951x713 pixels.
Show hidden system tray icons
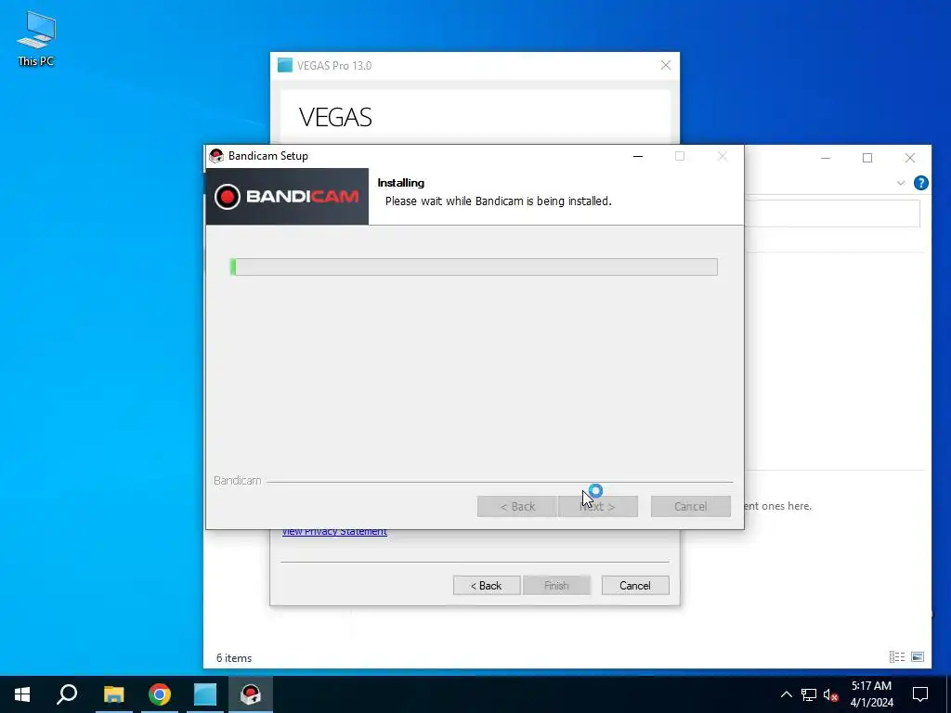click(786, 694)
